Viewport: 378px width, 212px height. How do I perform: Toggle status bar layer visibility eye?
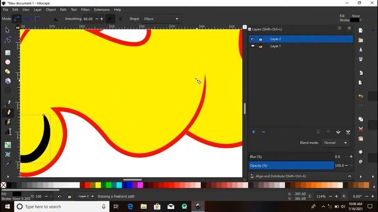(59, 196)
